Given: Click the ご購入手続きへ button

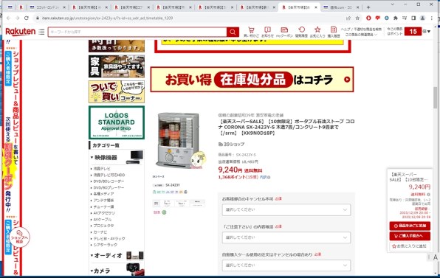Looking at the screenshot, I should [x=410, y=236].
